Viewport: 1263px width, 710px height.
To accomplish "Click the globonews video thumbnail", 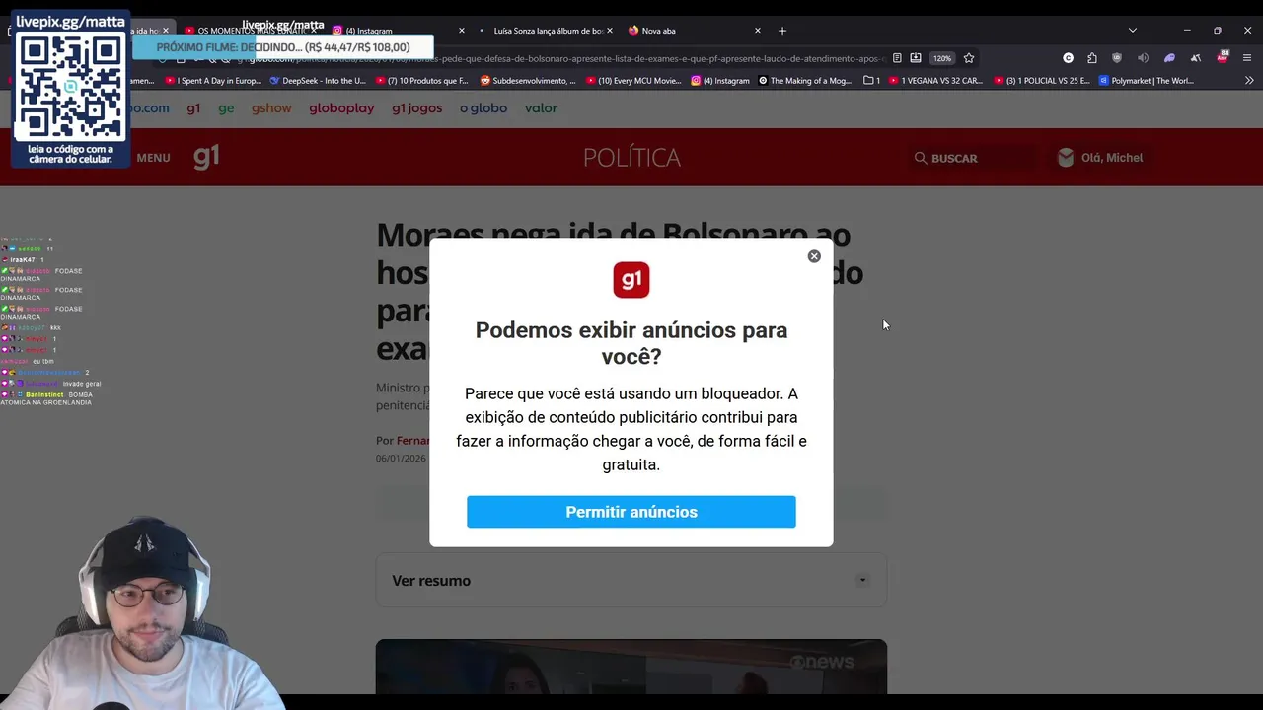I will pos(631,667).
